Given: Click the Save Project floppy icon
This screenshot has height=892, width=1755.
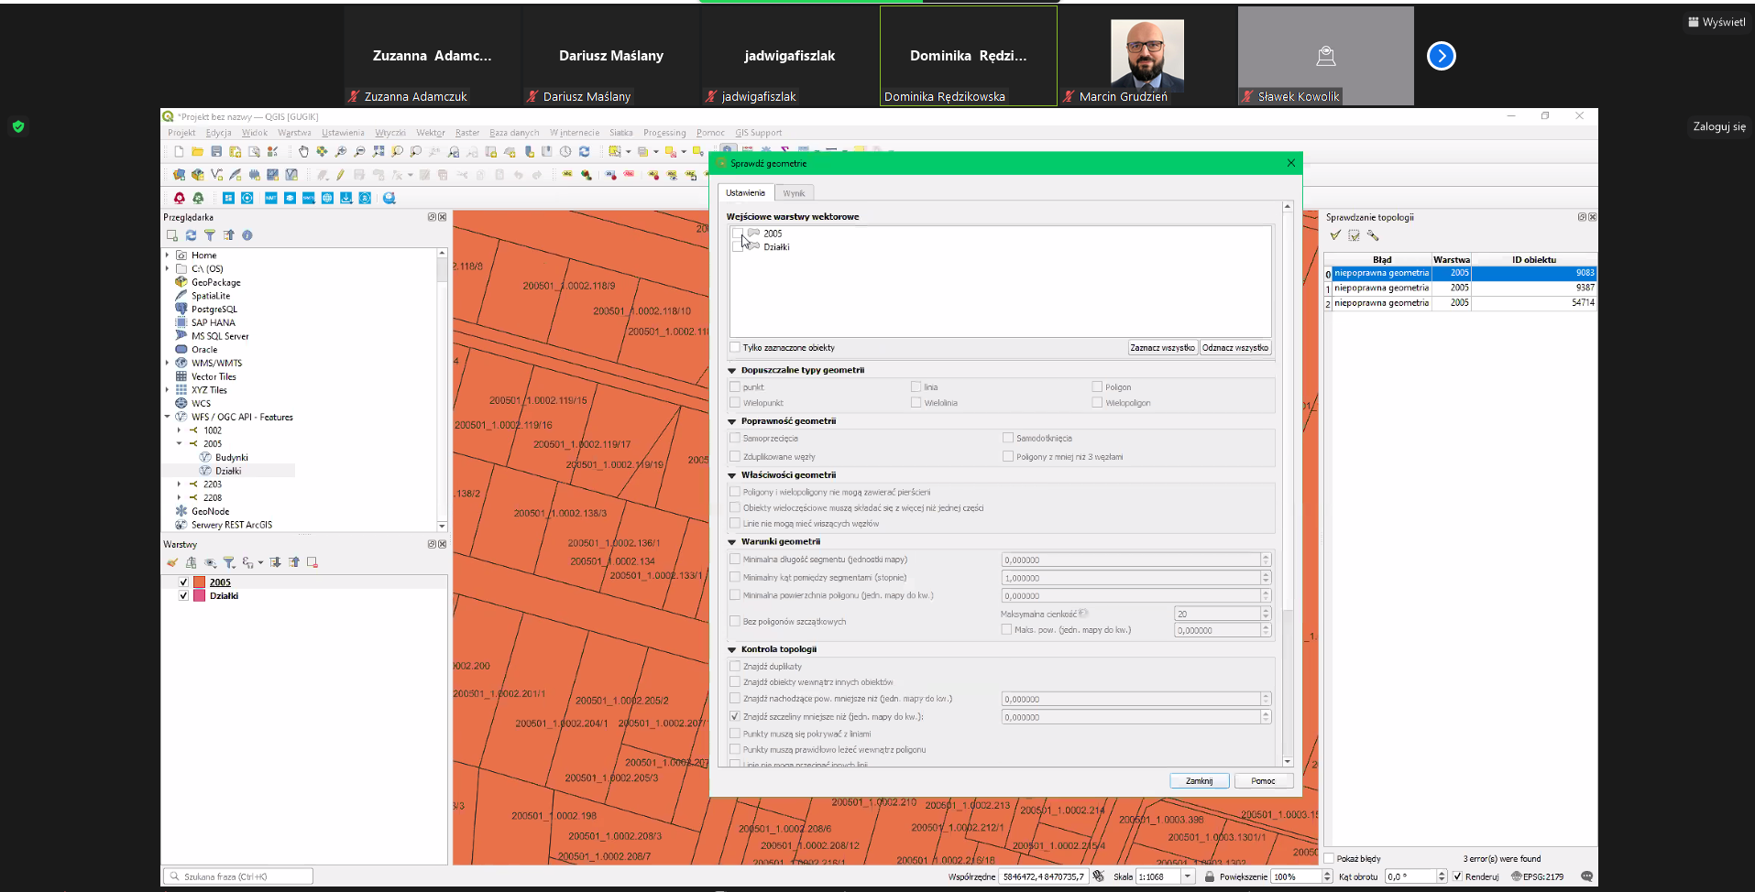Looking at the screenshot, I should (x=216, y=152).
